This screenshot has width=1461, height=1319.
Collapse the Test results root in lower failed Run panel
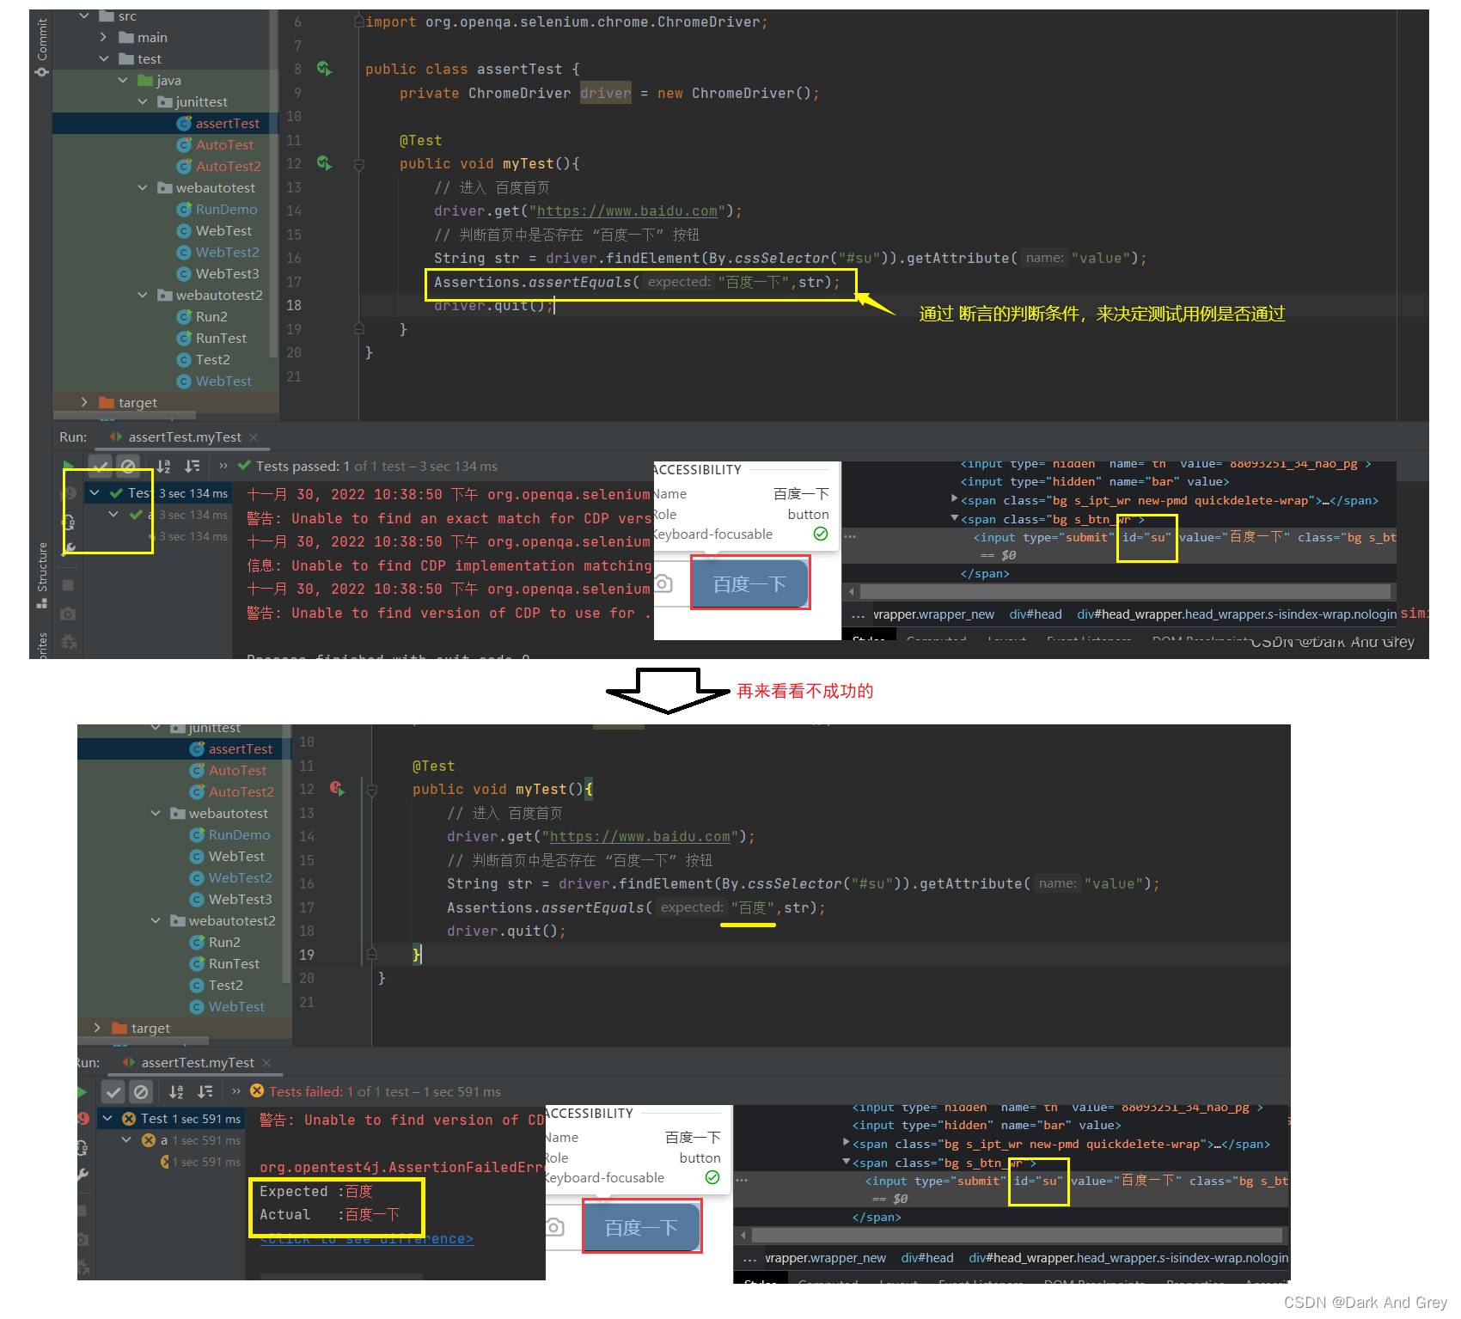click(x=108, y=1119)
